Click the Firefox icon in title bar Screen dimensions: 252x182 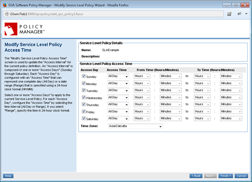click(5, 5)
